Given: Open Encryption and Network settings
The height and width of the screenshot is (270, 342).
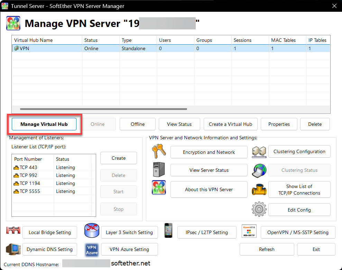Looking at the screenshot, I should [x=209, y=152].
